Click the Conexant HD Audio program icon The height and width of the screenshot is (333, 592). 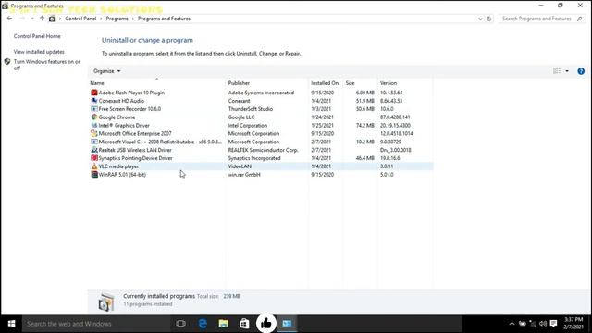(x=94, y=101)
